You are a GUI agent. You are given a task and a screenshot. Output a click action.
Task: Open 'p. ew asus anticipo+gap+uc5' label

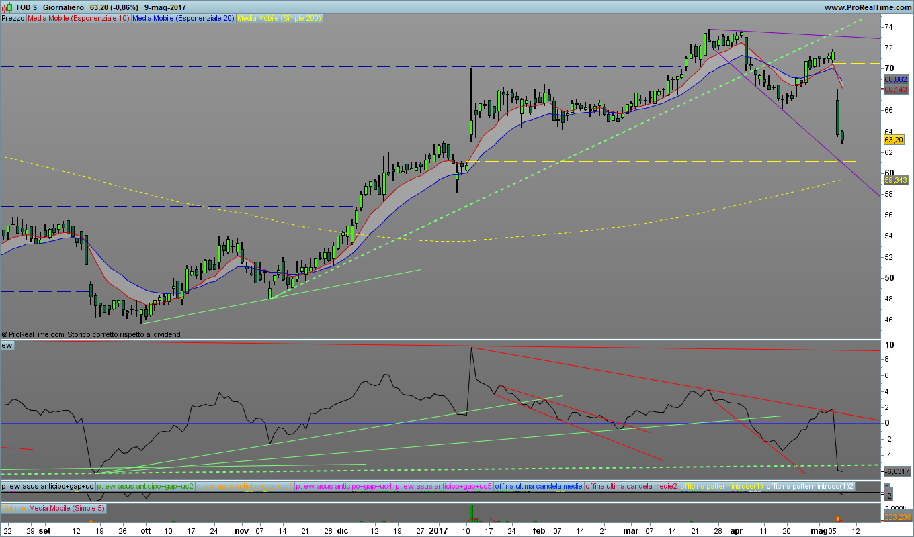tap(444, 485)
